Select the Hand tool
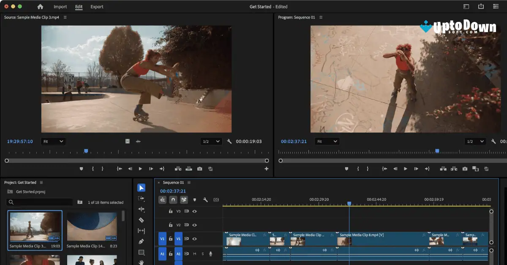The width and height of the screenshot is (507, 265). [x=142, y=262]
